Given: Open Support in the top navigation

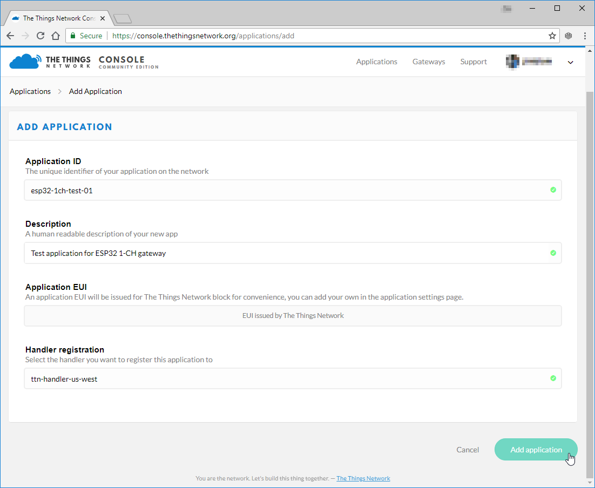Looking at the screenshot, I should tap(474, 62).
